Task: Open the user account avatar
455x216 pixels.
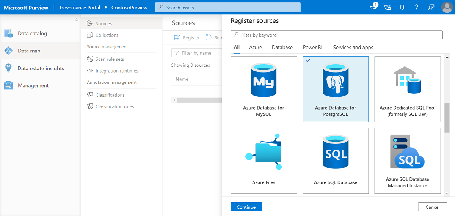Action: click(447, 7)
